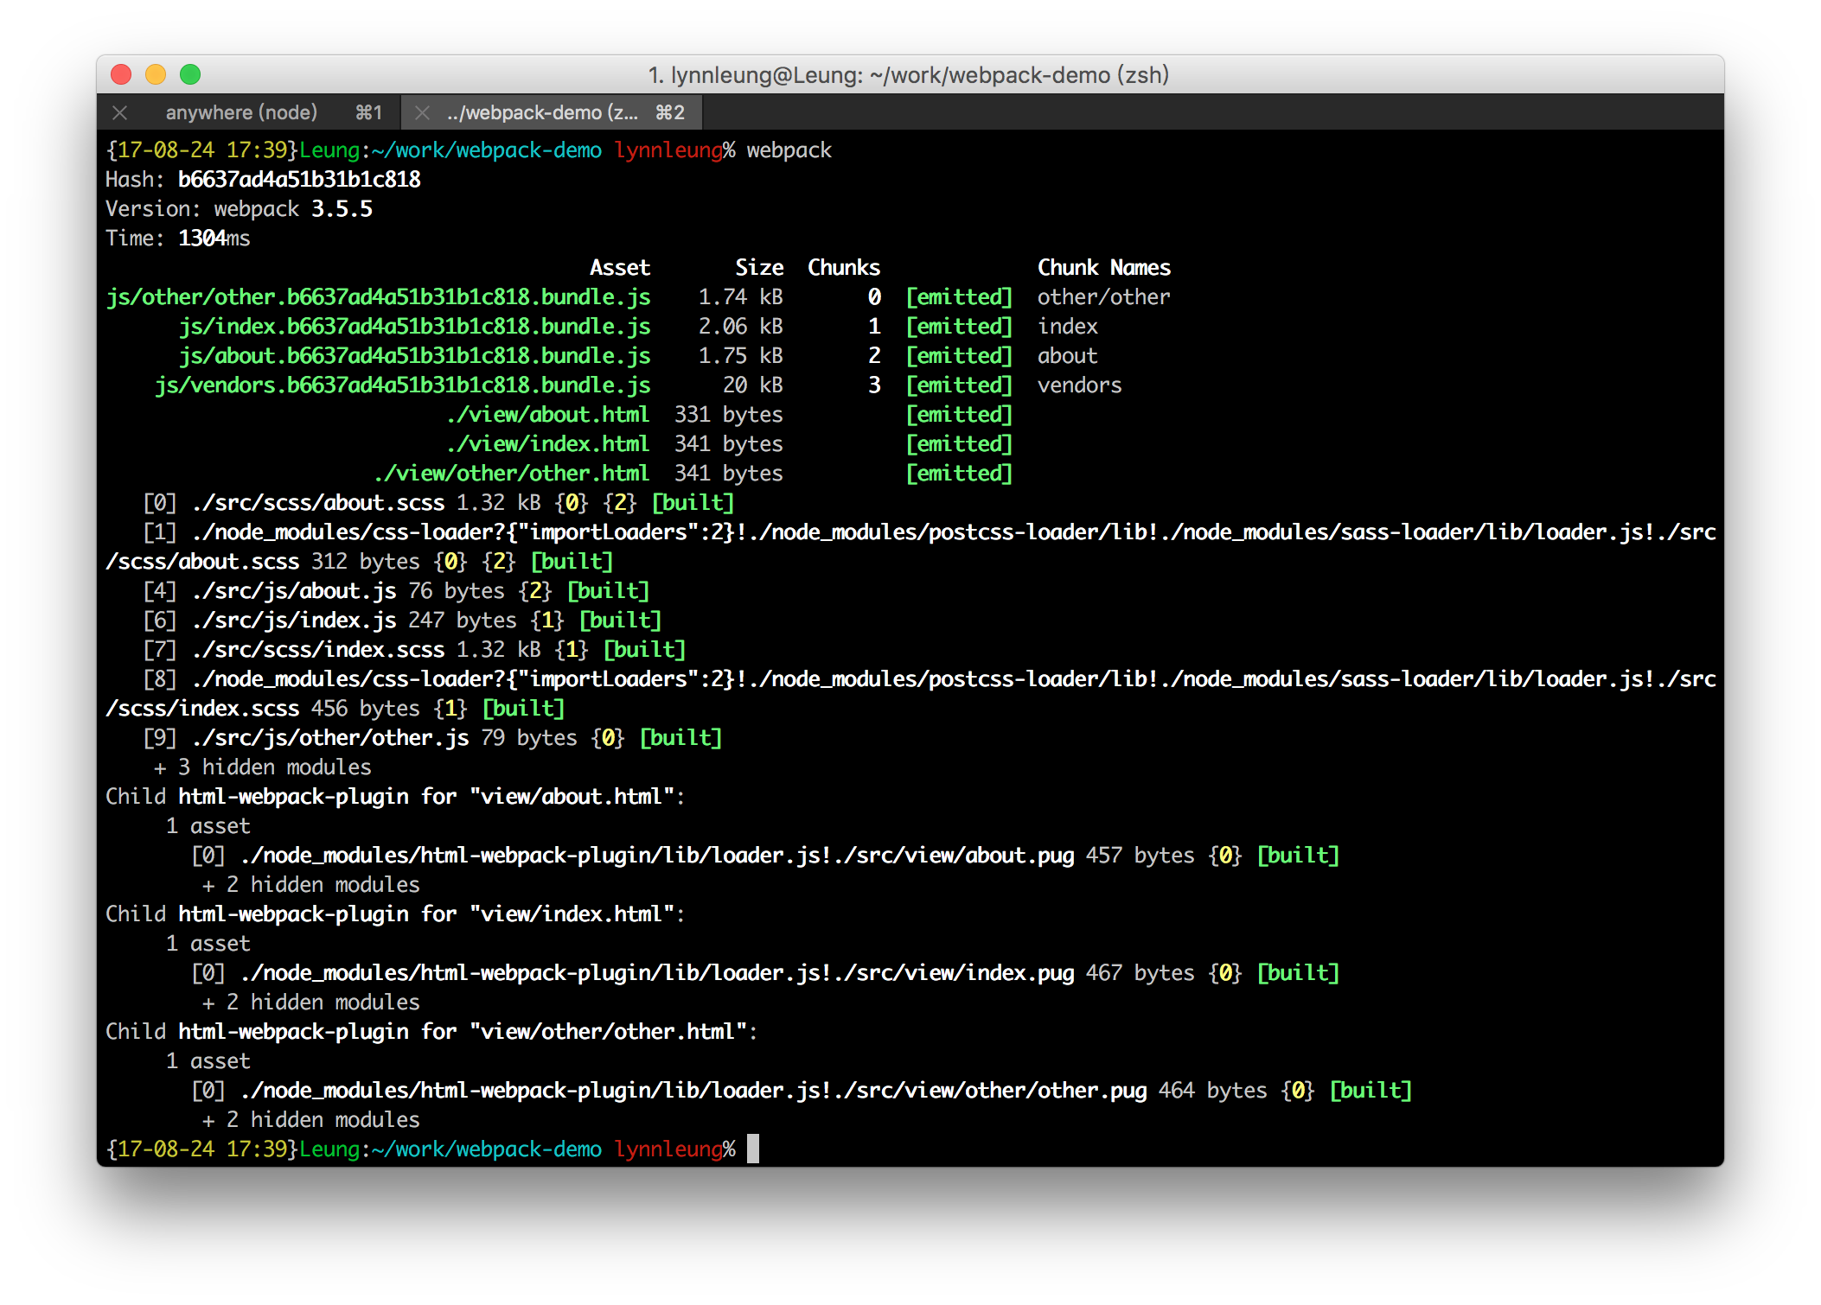This screenshot has width=1821, height=1305.
Task: Switch to the anywhere (node) tab
Action: pos(241,112)
